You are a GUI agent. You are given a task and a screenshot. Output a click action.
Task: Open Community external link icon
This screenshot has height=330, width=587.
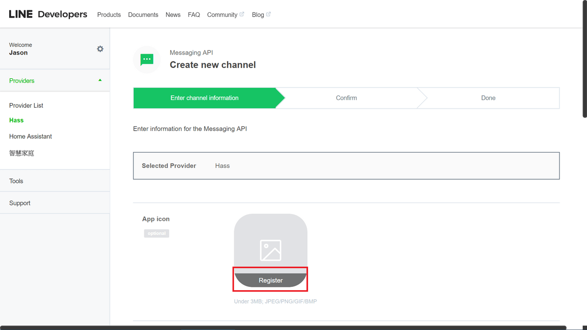[242, 14]
